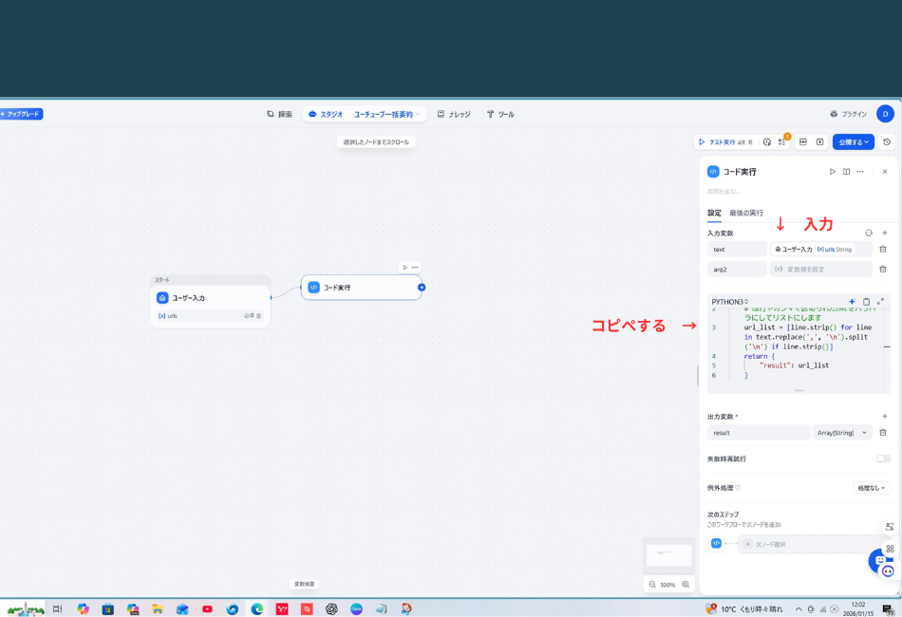Copy the Python code using the copy icon
The height and width of the screenshot is (617, 902).
[x=866, y=302]
